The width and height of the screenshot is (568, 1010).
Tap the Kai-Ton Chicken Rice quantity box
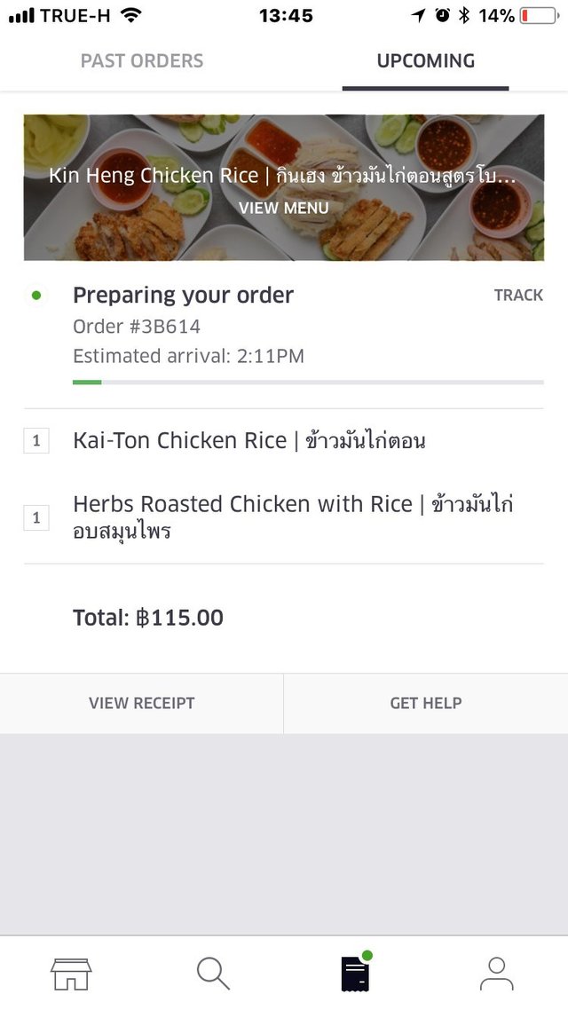pos(36,441)
